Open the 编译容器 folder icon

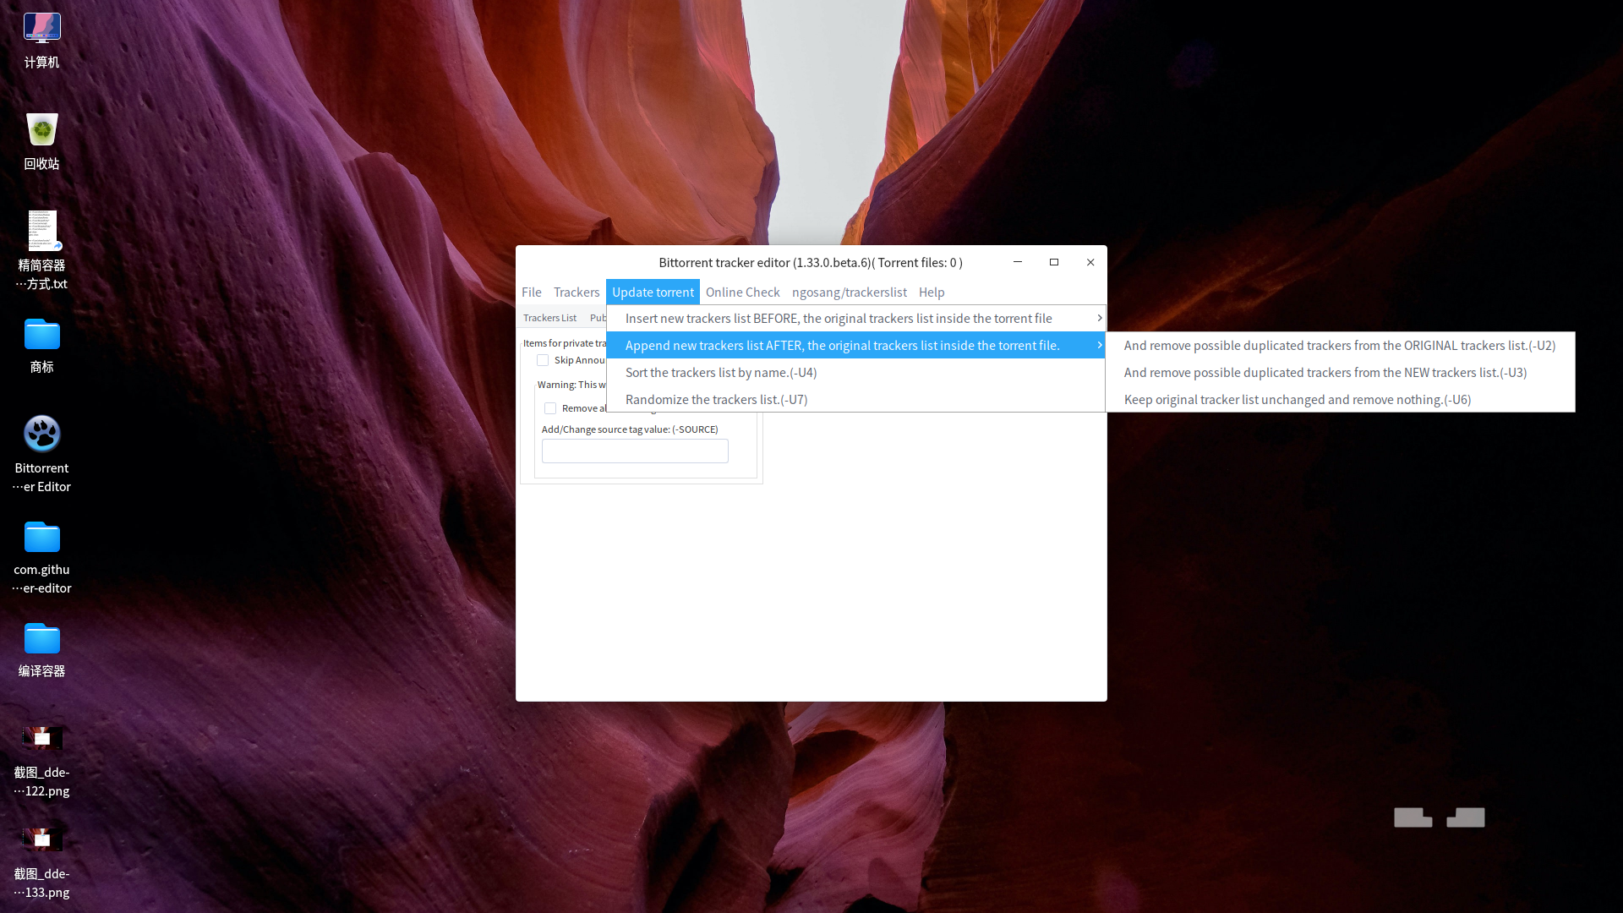[x=41, y=639]
